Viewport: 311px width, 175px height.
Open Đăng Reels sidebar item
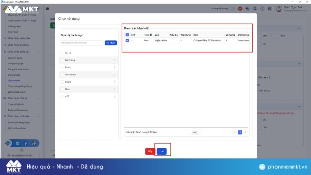click(x=14, y=75)
